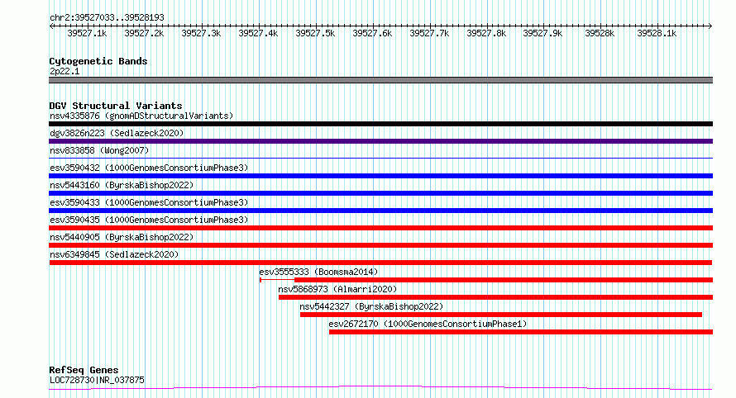Select the red esv3590435 variant bar
Image resolution: width=736 pixels, height=398 pixels.
[380, 228]
